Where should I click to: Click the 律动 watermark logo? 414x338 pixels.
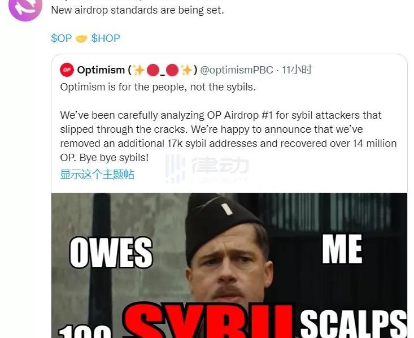pyautogui.click(x=207, y=168)
